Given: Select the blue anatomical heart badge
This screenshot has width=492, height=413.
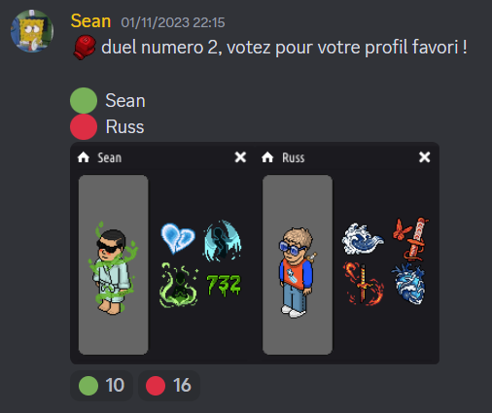Looking at the screenshot, I should tap(409, 284).
